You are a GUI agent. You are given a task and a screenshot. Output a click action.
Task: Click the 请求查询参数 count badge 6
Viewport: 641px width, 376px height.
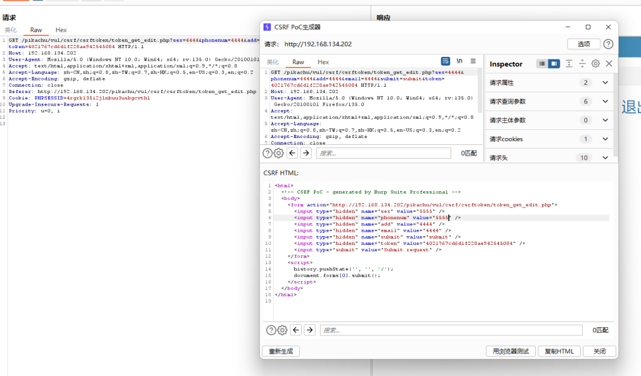pyautogui.click(x=585, y=102)
